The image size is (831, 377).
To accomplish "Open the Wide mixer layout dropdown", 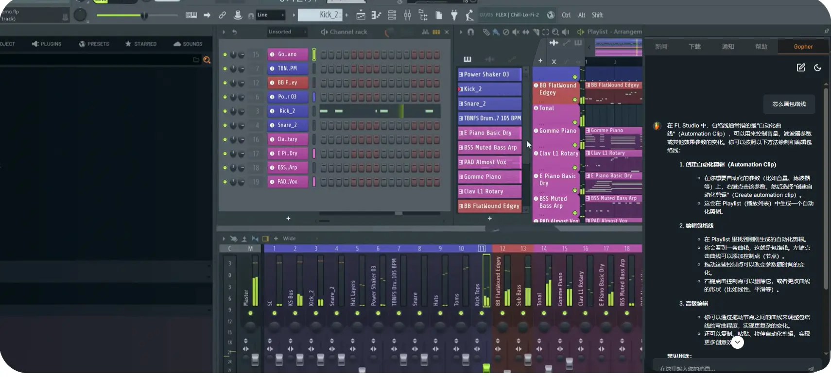I will pos(290,239).
